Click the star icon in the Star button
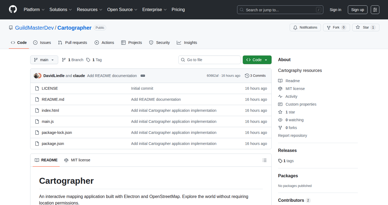Viewport: 388px width, 205px height. [x=358, y=27]
